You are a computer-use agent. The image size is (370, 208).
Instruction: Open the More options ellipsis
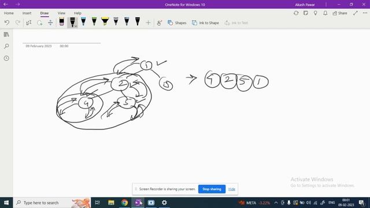coord(365,13)
